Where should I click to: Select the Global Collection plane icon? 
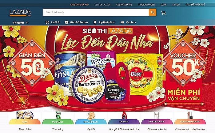coord(66,22)
